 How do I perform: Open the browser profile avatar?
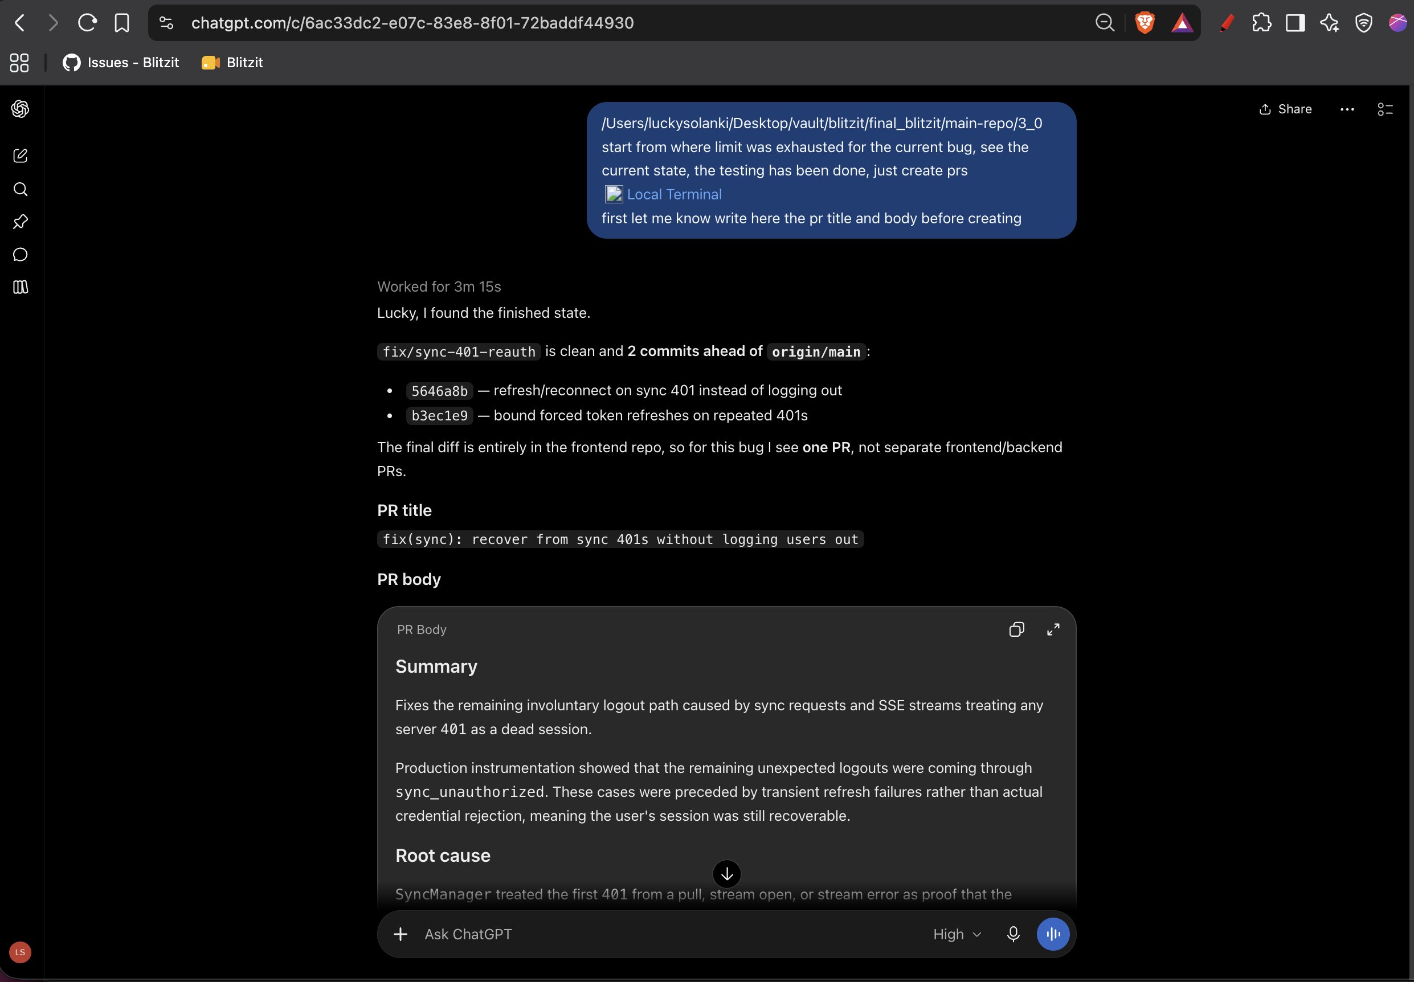point(1397,23)
